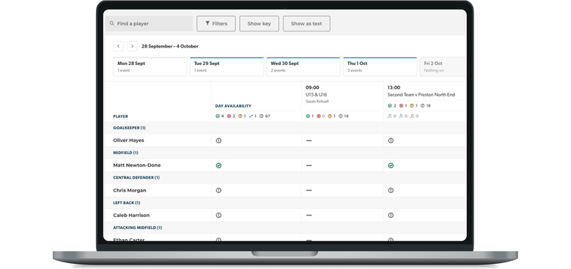
Task: Click the GOALKEEPER (1) group header
Action: pyautogui.click(x=129, y=128)
